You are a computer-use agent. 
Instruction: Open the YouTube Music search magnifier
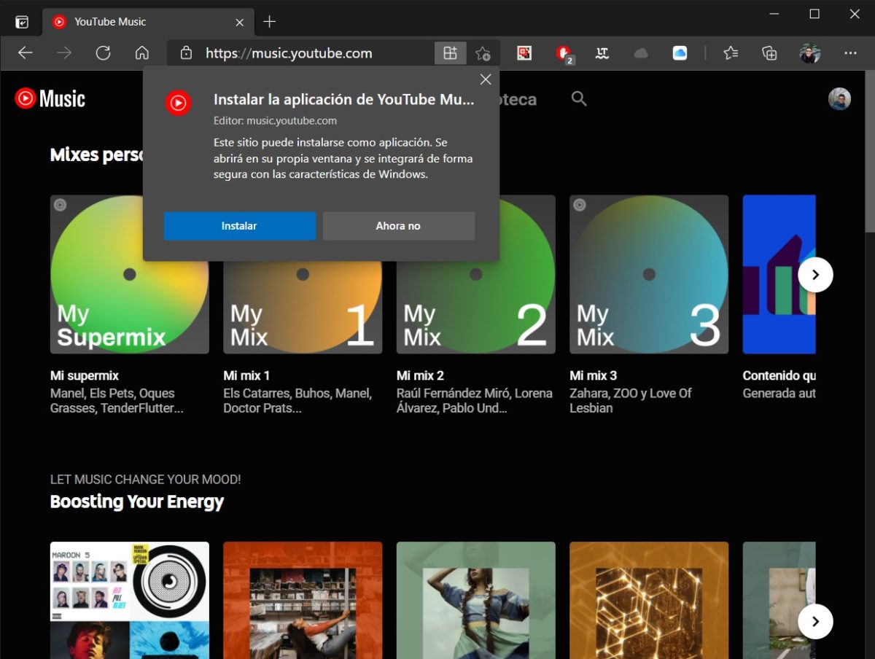(579, 99)
